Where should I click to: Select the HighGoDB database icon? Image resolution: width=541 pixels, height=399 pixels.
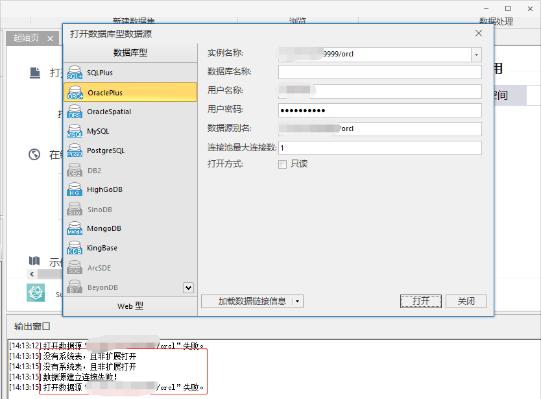point(75,189)
